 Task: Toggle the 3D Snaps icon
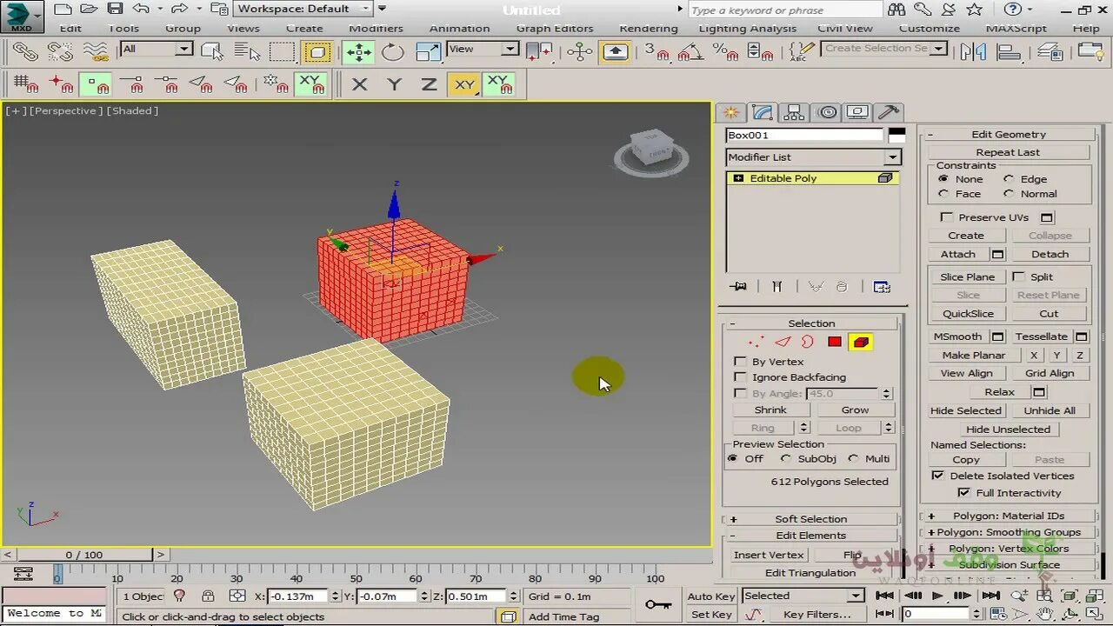(x=656, y=52)
